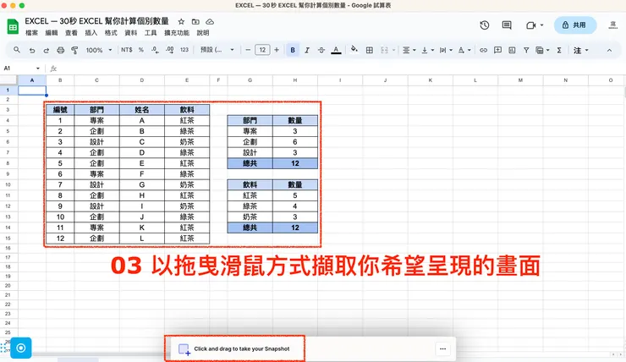Print the spreadsheet
This screenshot has height=362, width=626.
click(60, 50)
